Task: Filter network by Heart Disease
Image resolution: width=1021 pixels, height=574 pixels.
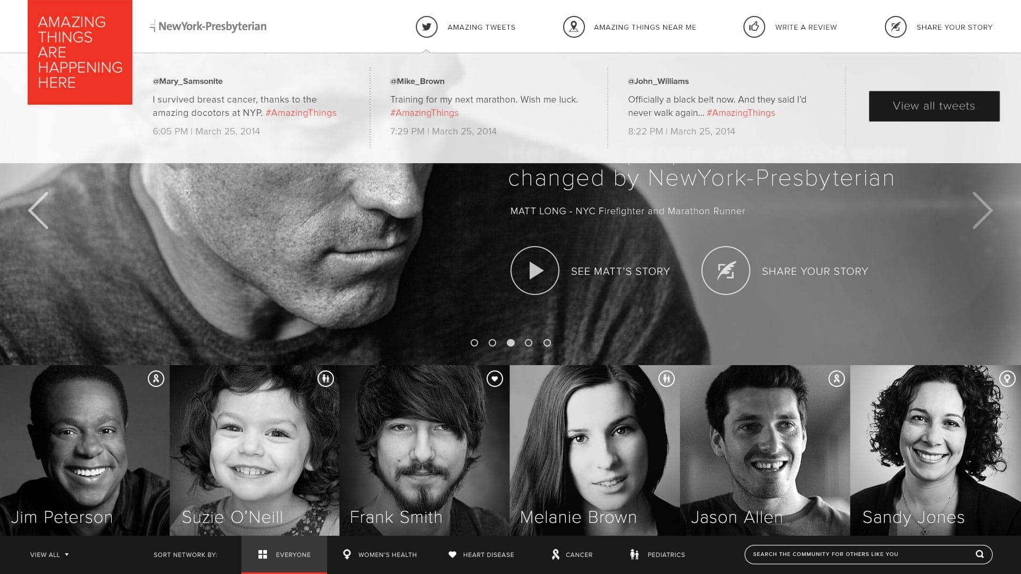Action: [x=481, y=554]
